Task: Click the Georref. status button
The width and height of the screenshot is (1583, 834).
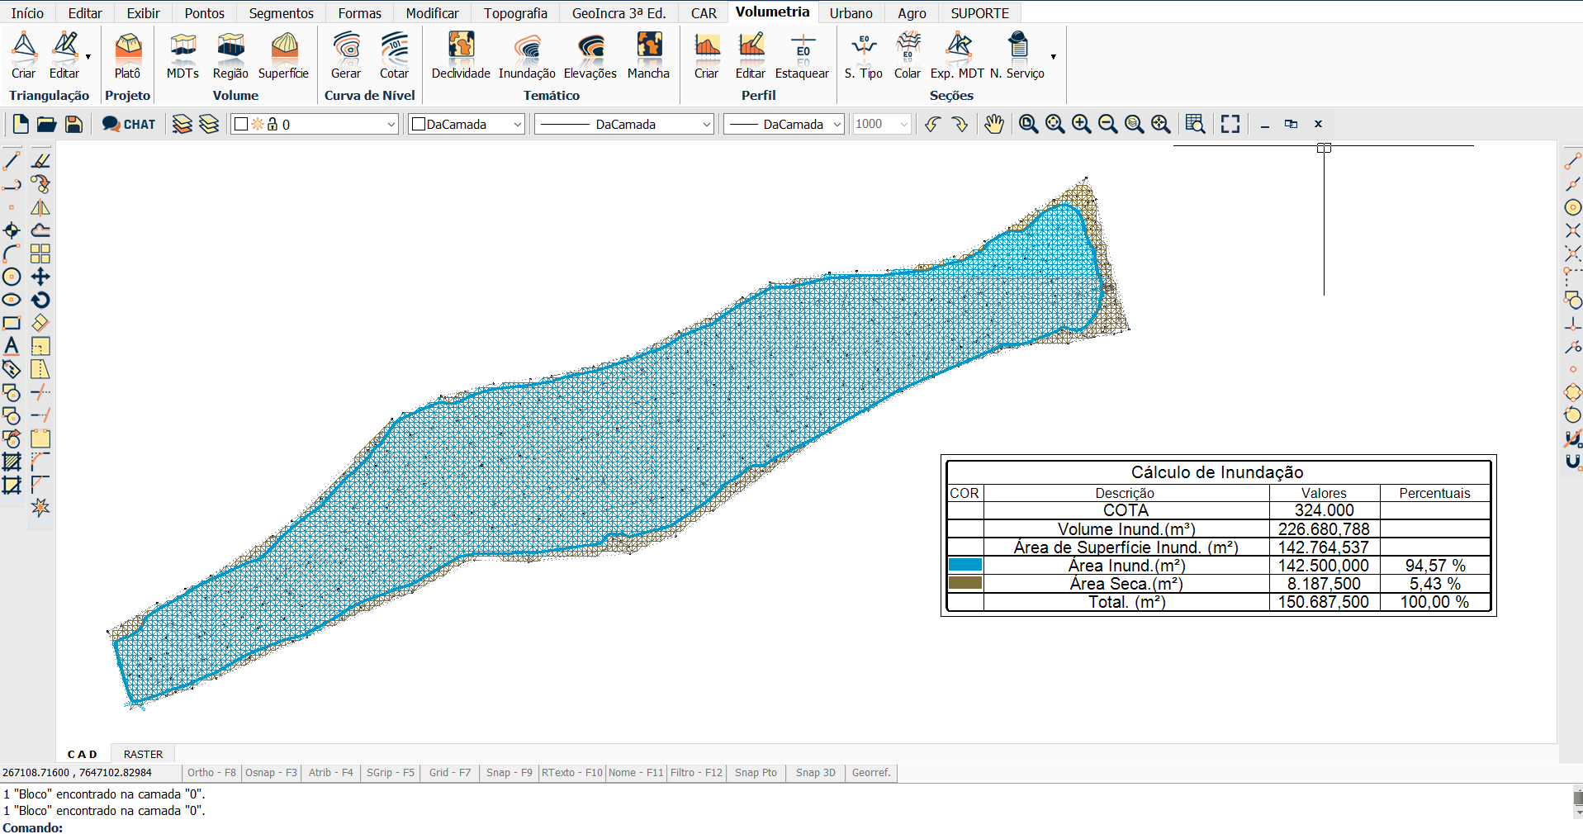Action: 871,773
